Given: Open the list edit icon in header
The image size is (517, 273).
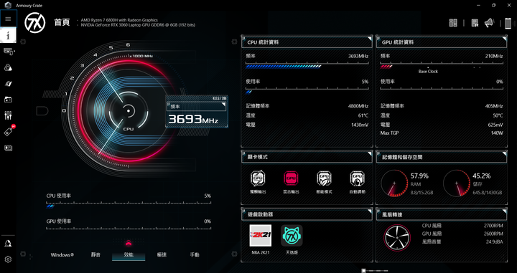Looking at the screenshot, I should 475,23.
